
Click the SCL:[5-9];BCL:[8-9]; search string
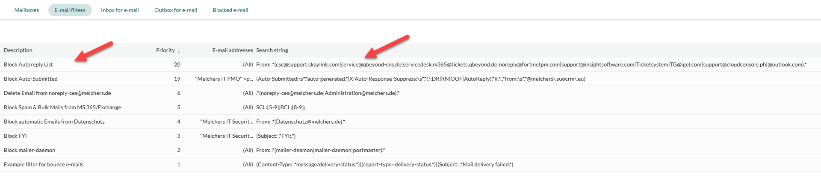[281, 108]
